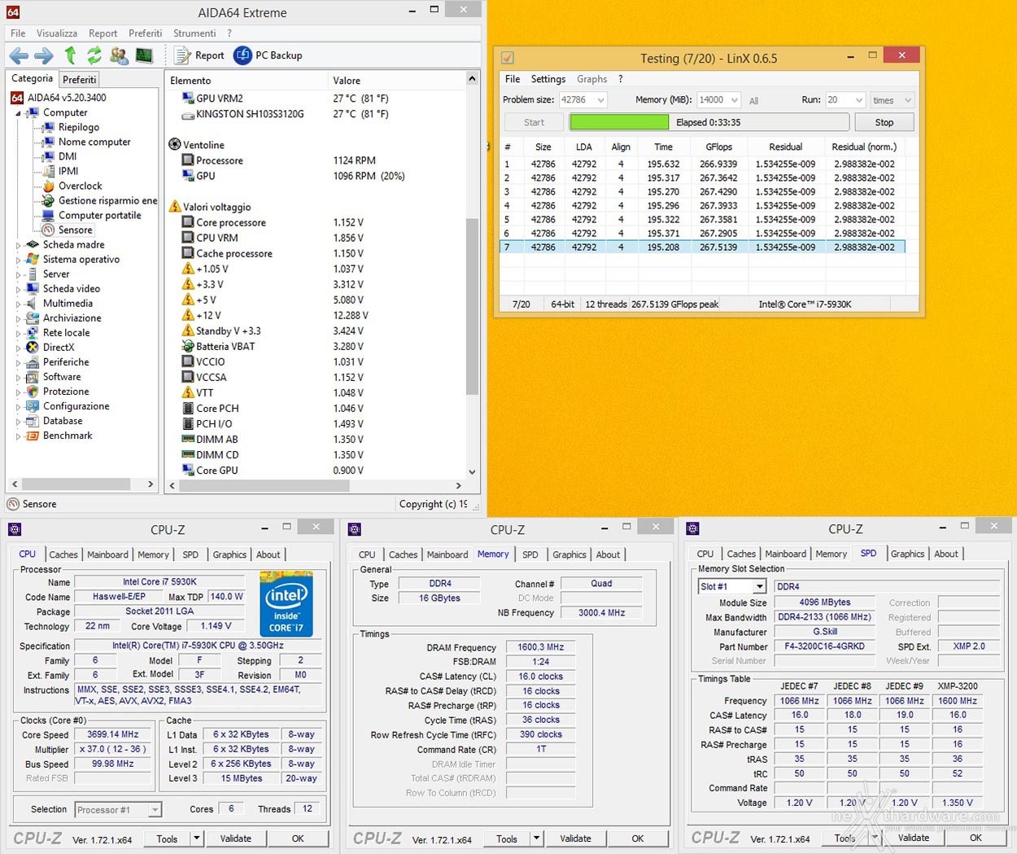This screenshot has height=854, width=1017.
Task: Click the green Refresh icon in AIDA64
Action: 94,55
